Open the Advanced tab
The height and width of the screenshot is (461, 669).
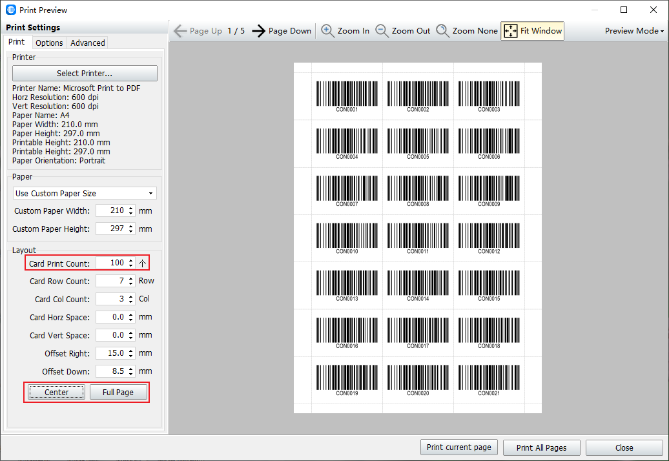[x=87, y=43]
